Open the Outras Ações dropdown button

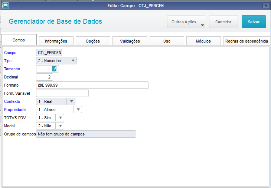coord(186,22)
